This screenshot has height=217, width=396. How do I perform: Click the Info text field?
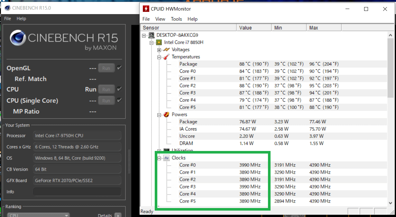(77, 192)
